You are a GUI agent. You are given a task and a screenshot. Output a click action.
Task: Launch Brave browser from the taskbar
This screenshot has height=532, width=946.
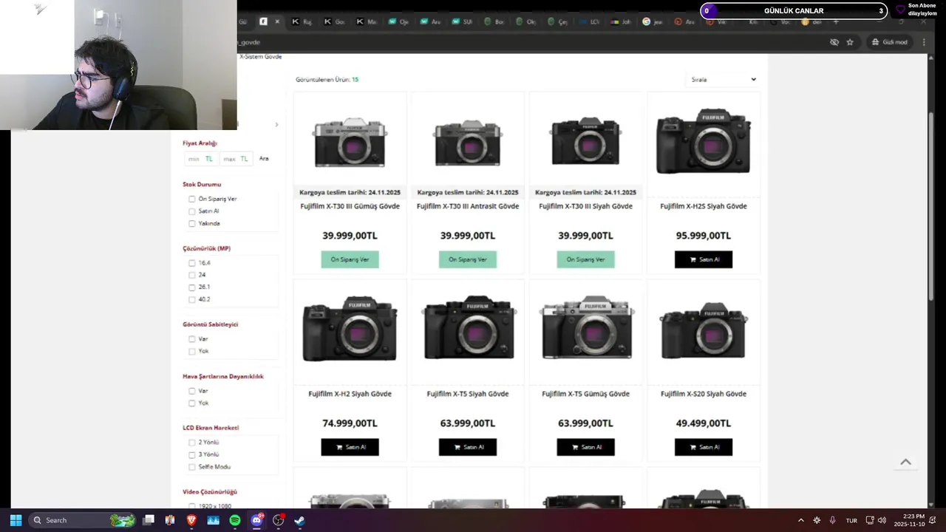tap(192, 520)
